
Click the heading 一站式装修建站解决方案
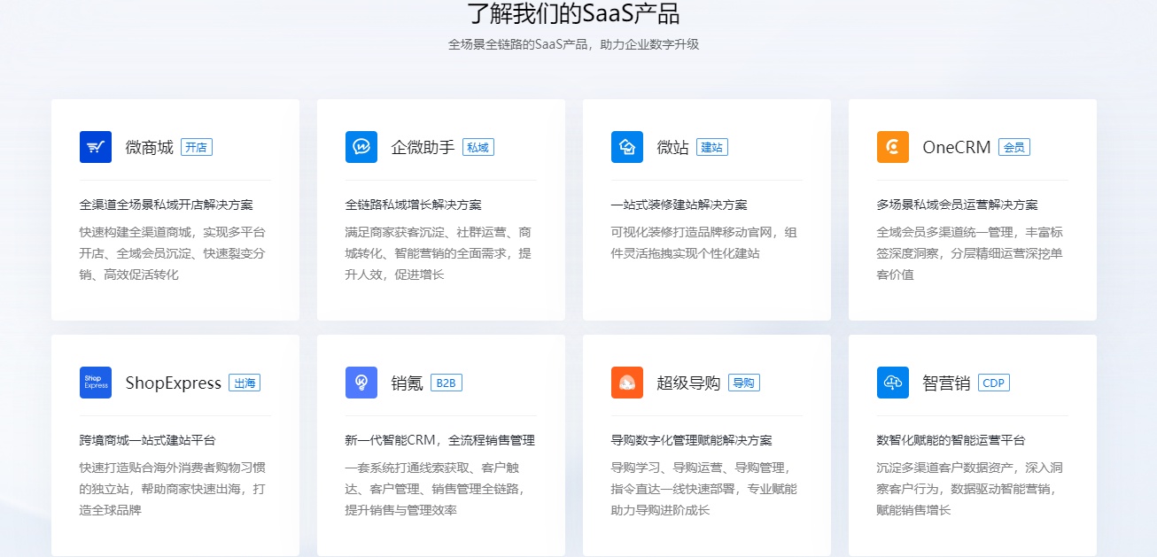point(679,205)
